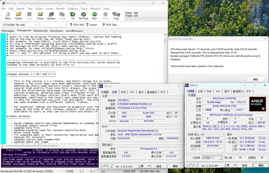Switch to the Revision.txt tab
The height and width of the screenshot is (173, 269).
(40, 31)
